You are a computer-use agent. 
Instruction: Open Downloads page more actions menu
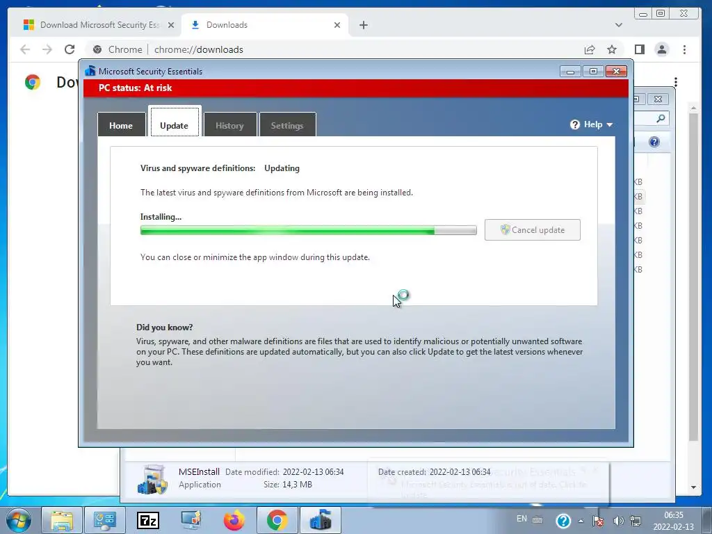tap(676, 82)
